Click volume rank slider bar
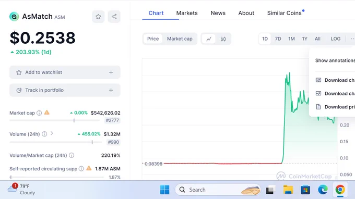The height and width of the screenshot is (199, 355). pyautogui.click(x=55, y=142)
